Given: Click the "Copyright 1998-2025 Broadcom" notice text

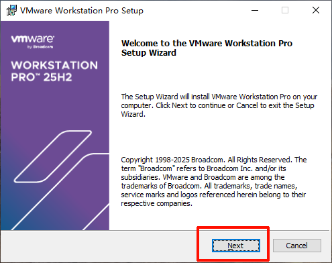Looking at the screenshot, I should 214,181.
